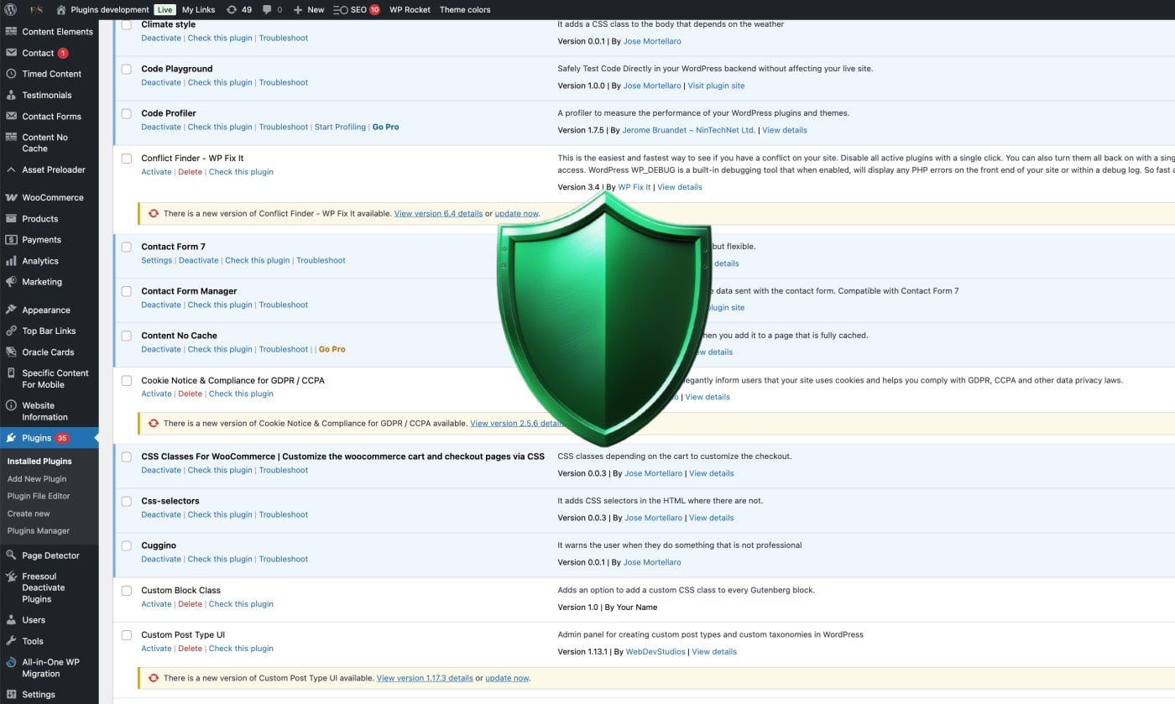Tick the Css-selectors plugin checkbox

[127, 501]
